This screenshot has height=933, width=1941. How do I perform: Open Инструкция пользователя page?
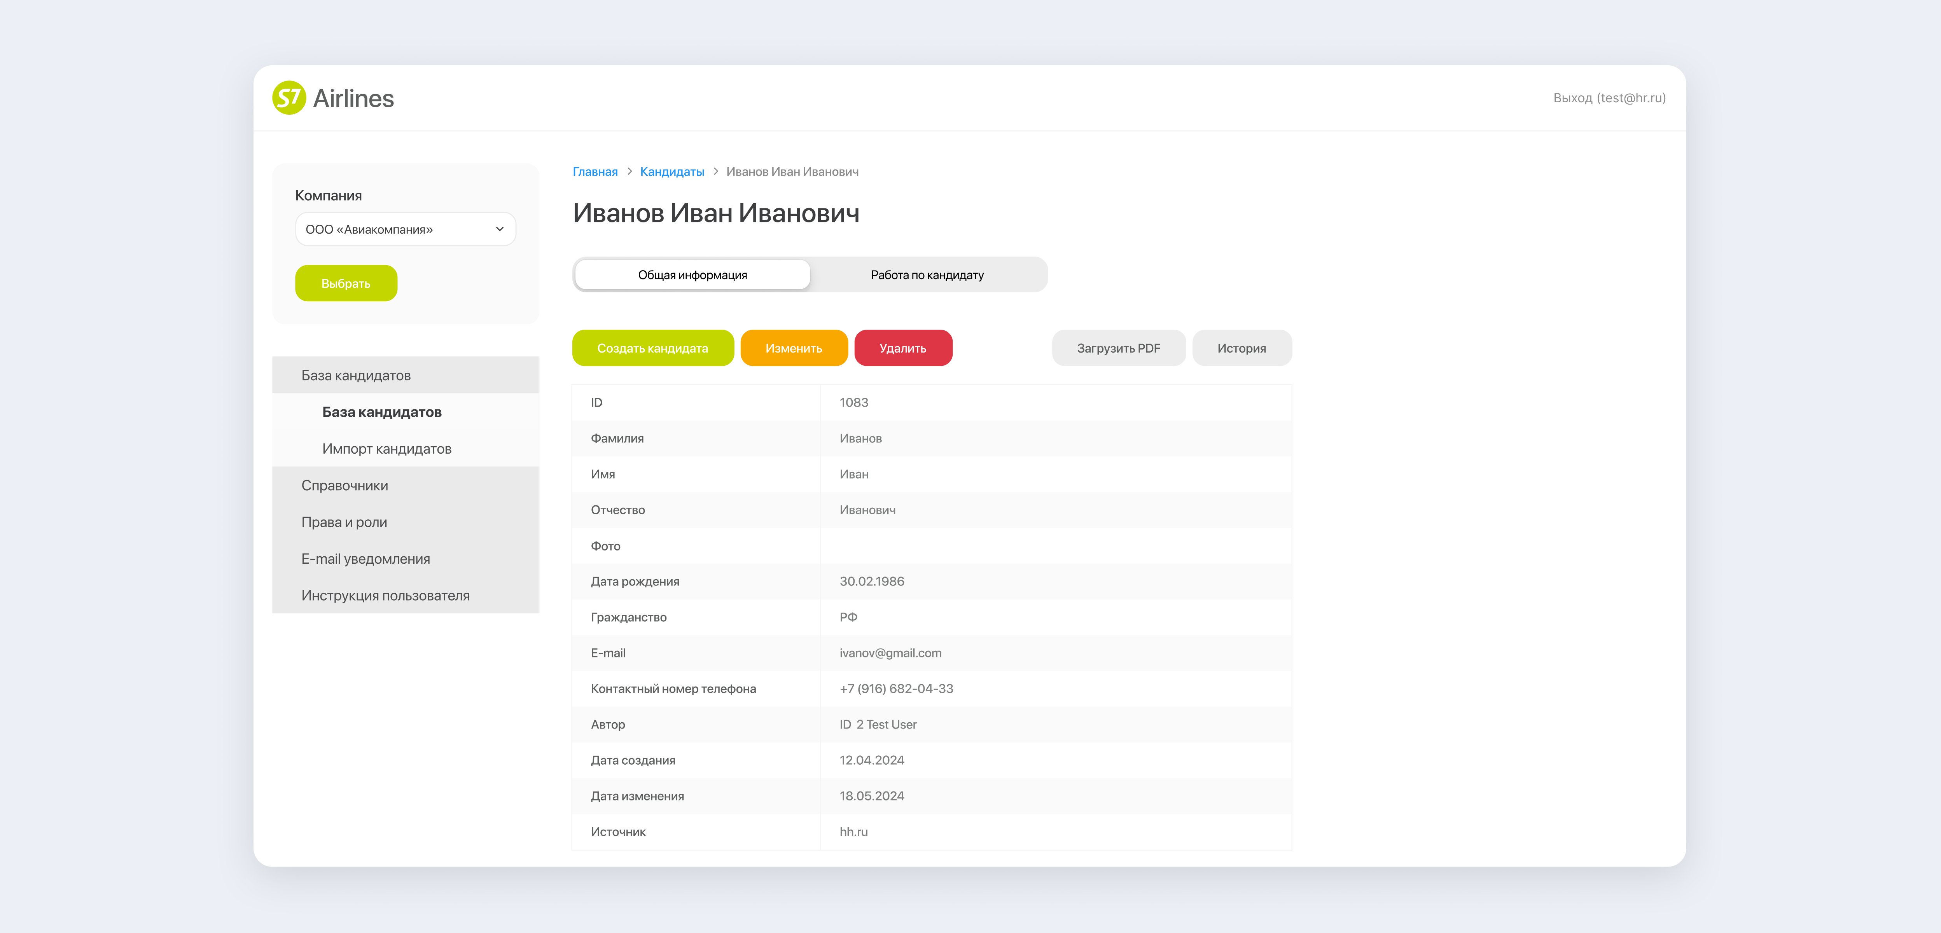[x=385, y=596]
